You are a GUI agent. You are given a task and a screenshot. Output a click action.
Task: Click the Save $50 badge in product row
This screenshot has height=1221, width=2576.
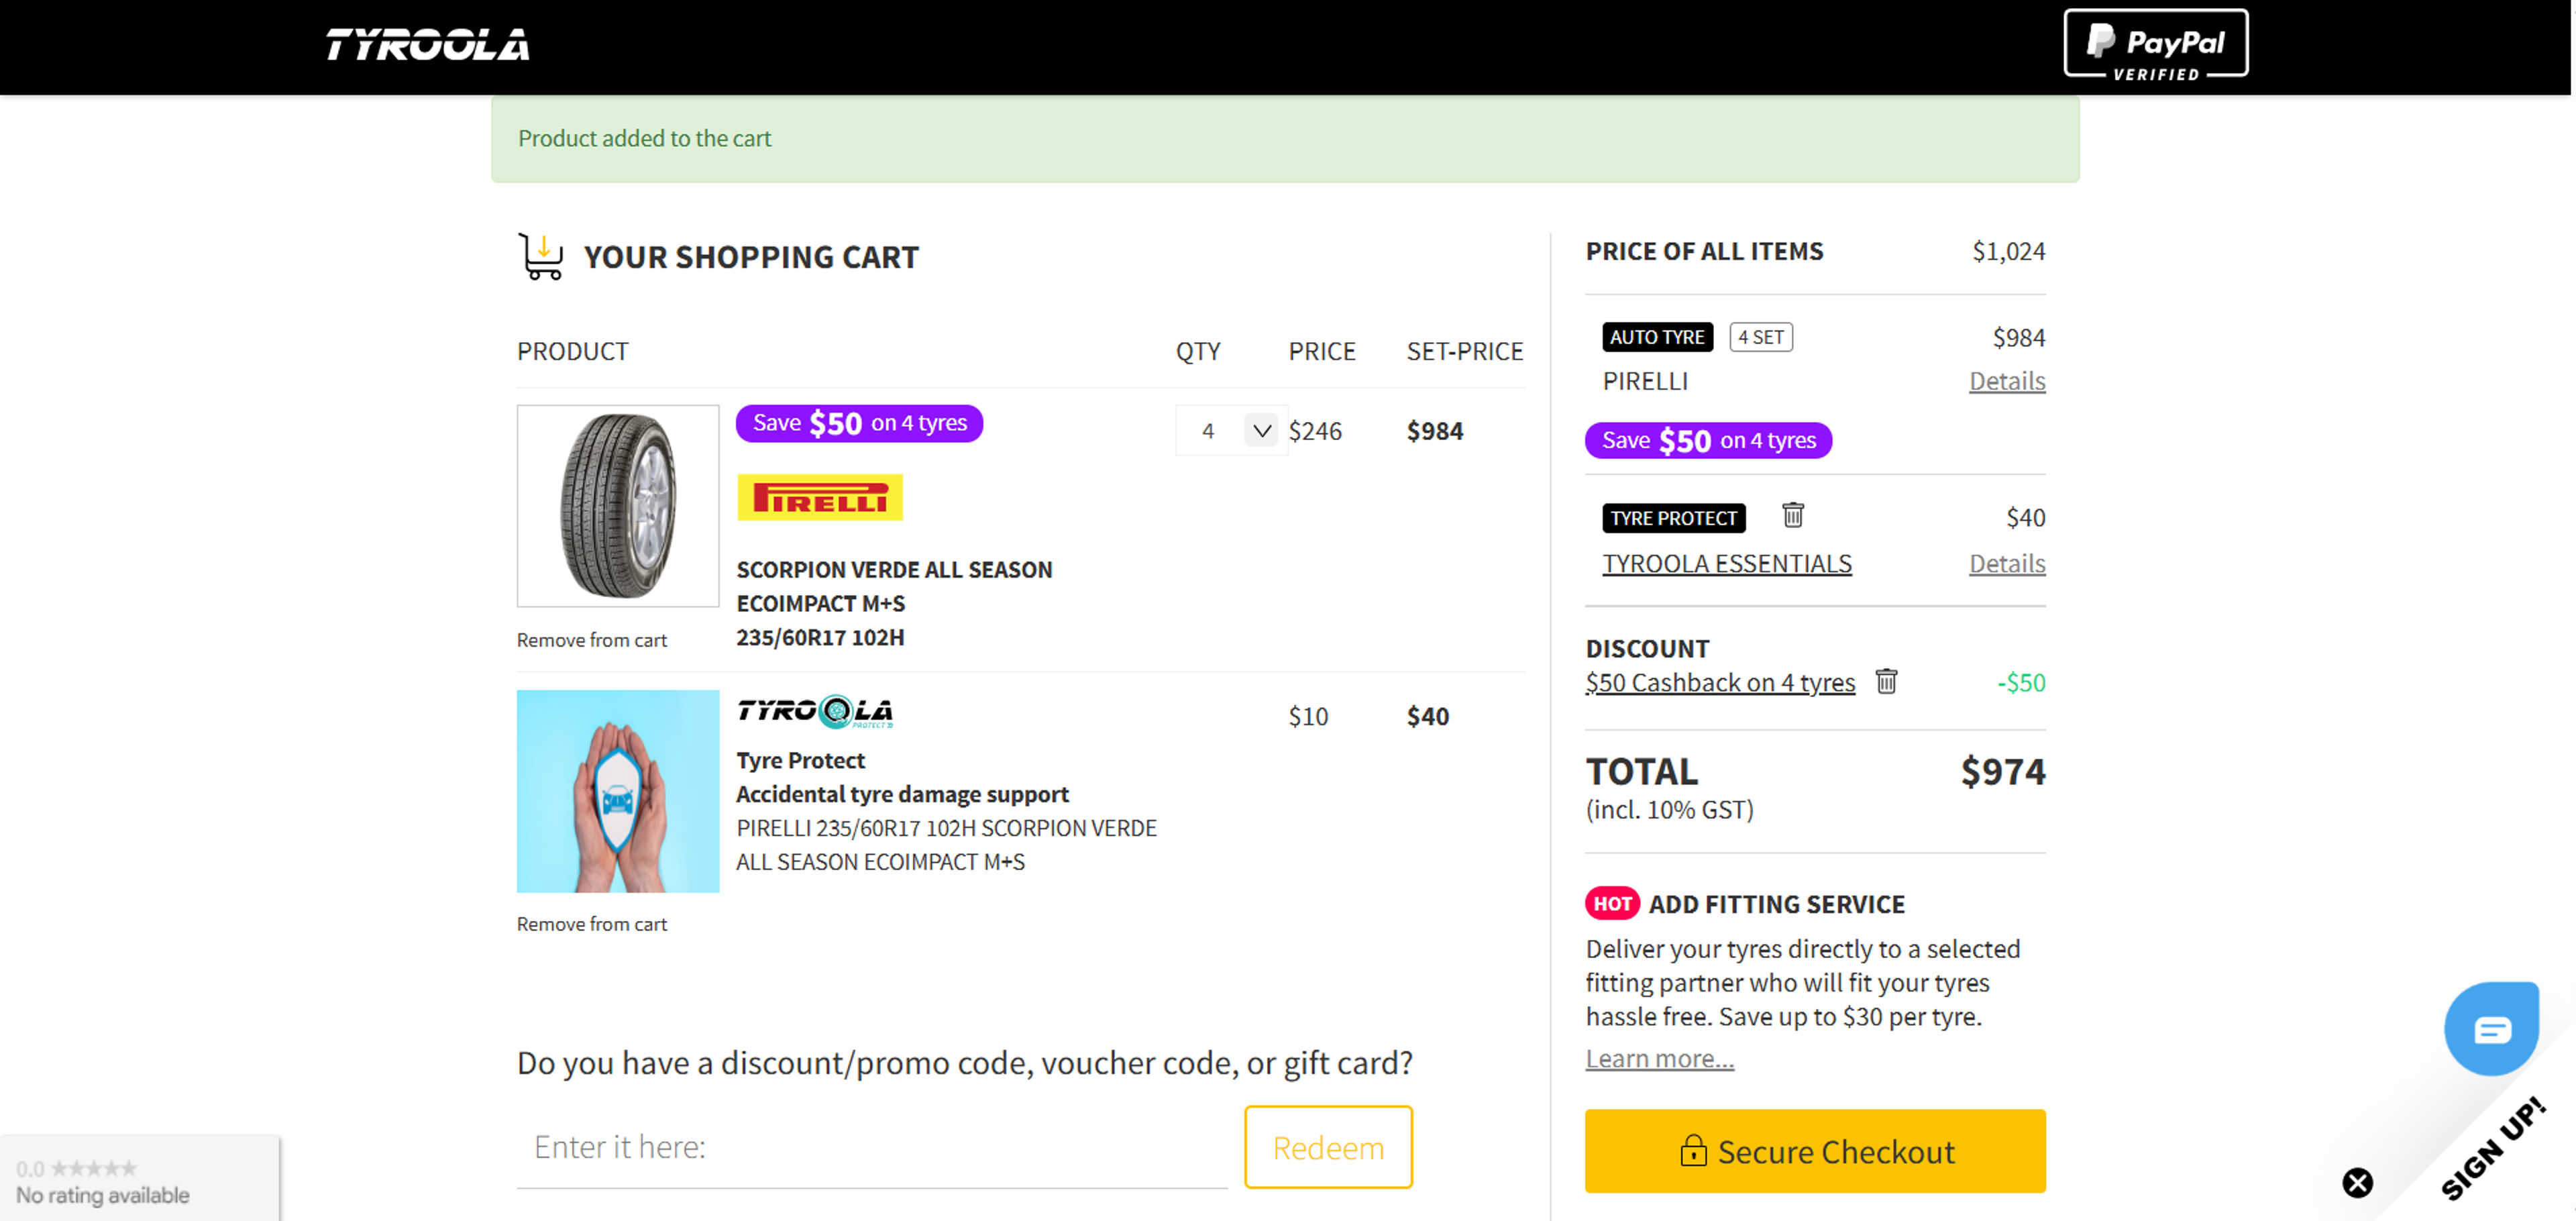tap(860, 423)
